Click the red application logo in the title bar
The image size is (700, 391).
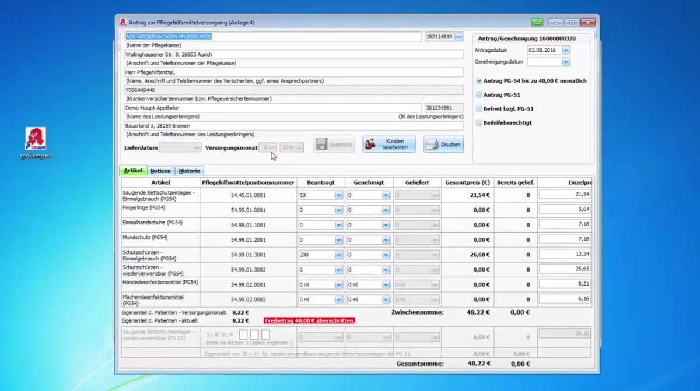[123, 22]
